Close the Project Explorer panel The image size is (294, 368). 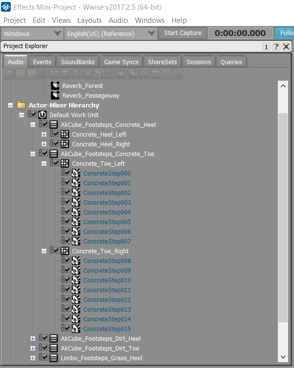tap(286, 47)
